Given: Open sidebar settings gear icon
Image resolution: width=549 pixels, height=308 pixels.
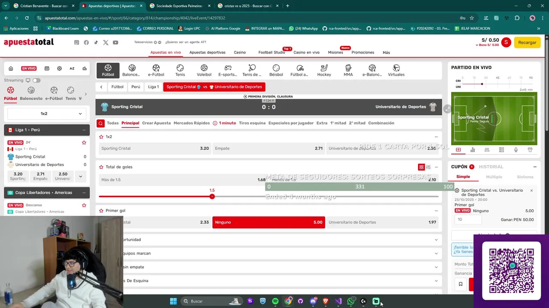Looking at the screenshot, I should tap(59, 68).
